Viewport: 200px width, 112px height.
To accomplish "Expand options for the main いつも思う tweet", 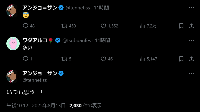I will [191, 73].
